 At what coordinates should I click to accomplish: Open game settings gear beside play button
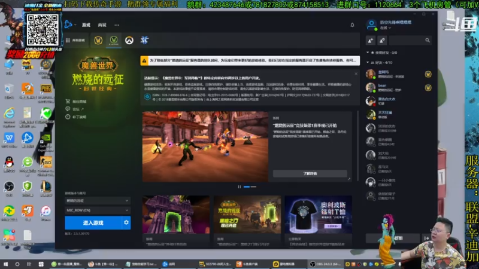coord(126,223)
